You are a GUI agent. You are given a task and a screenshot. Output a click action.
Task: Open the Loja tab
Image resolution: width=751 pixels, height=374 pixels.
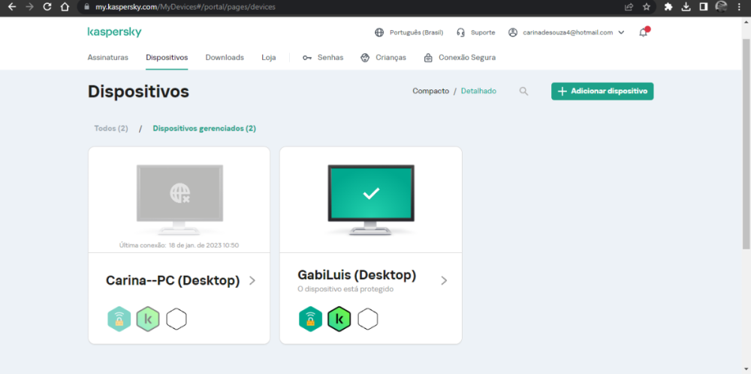pyautogui.click(x=269, y=58)
